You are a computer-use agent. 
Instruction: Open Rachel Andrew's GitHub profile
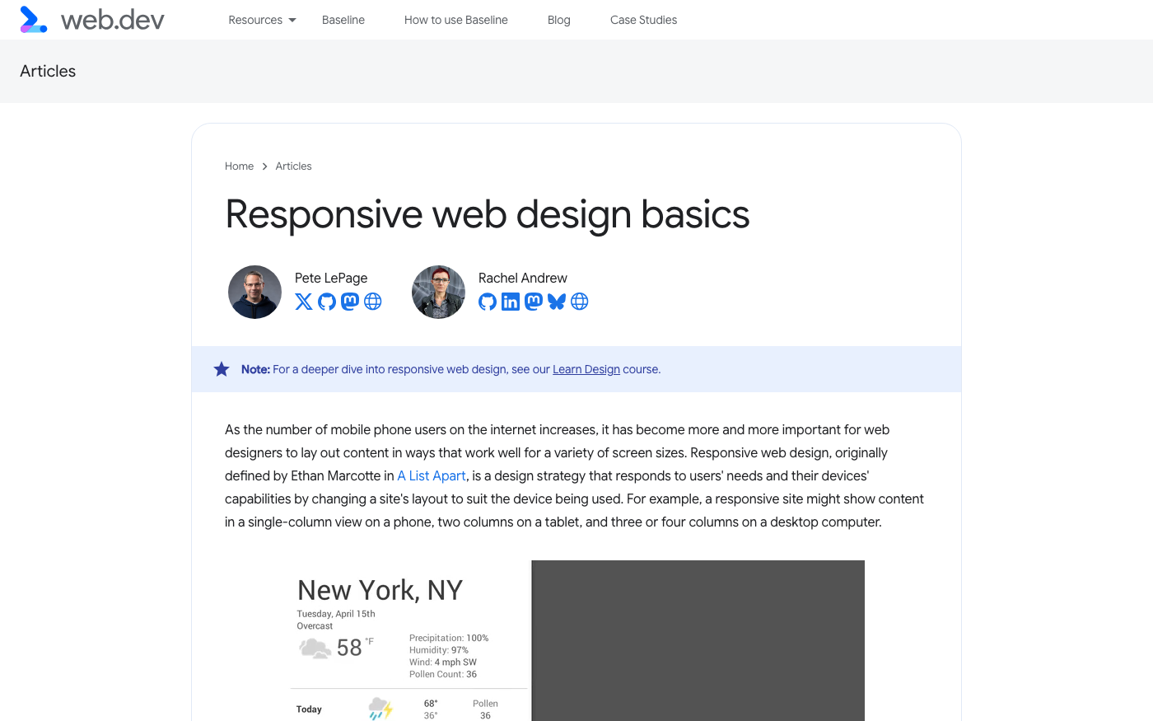(488, 302)
